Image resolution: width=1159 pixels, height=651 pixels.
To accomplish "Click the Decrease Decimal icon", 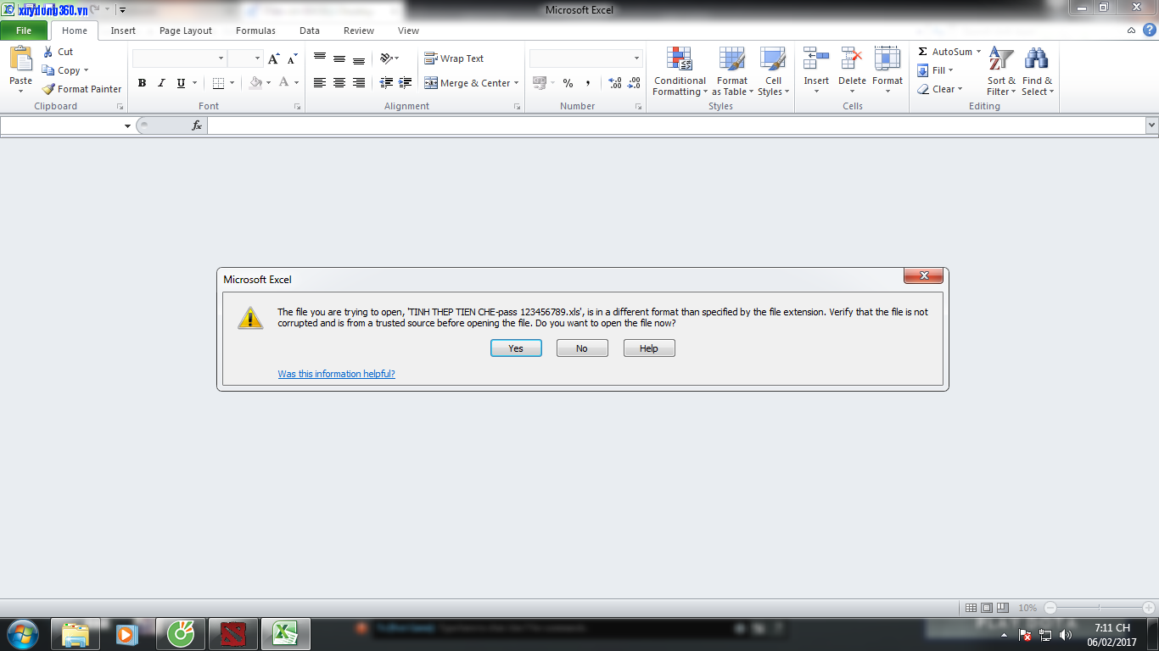I will tap(635, 83).
